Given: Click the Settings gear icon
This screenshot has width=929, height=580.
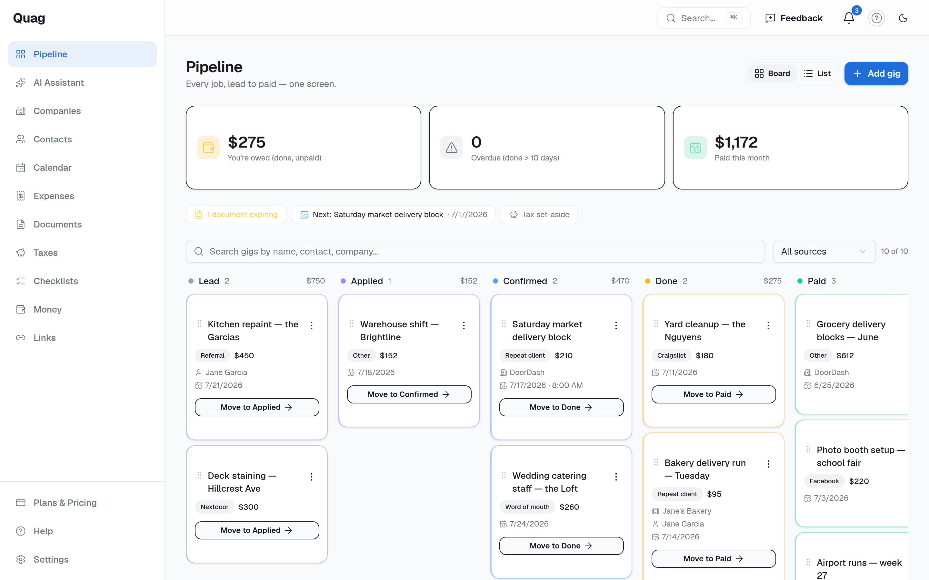Looking at the screenshot, I should point(21,559).
